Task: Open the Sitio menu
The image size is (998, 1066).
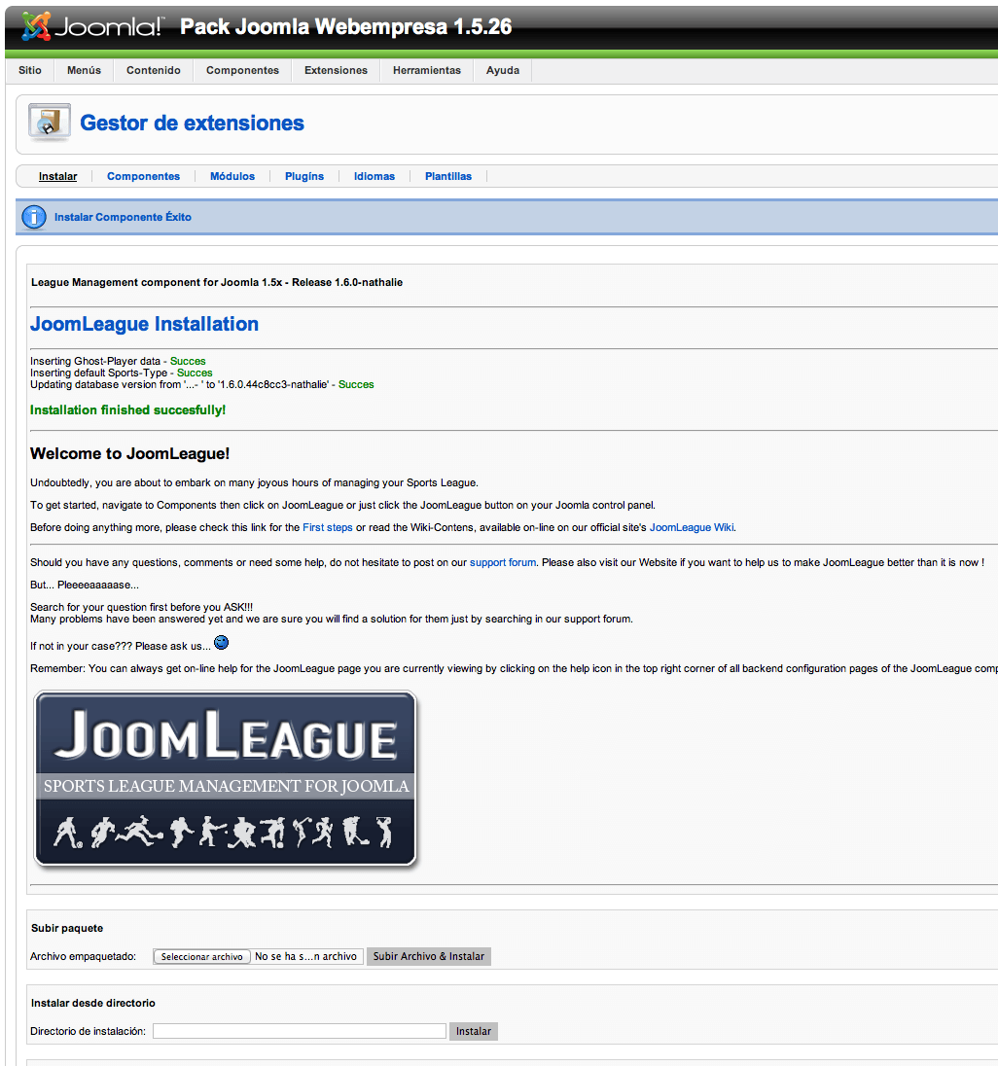Action: click(x=30, y=71)
